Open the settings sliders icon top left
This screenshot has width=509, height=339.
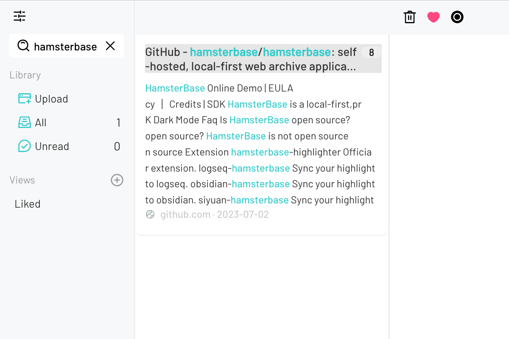click(20, 16)
